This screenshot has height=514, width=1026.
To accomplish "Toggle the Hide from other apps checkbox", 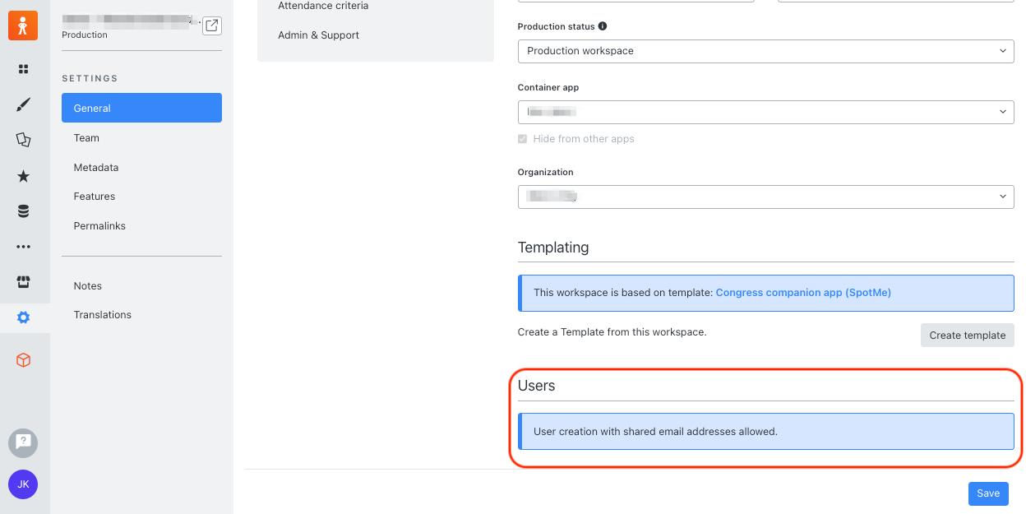I will [x=522, y=139].
